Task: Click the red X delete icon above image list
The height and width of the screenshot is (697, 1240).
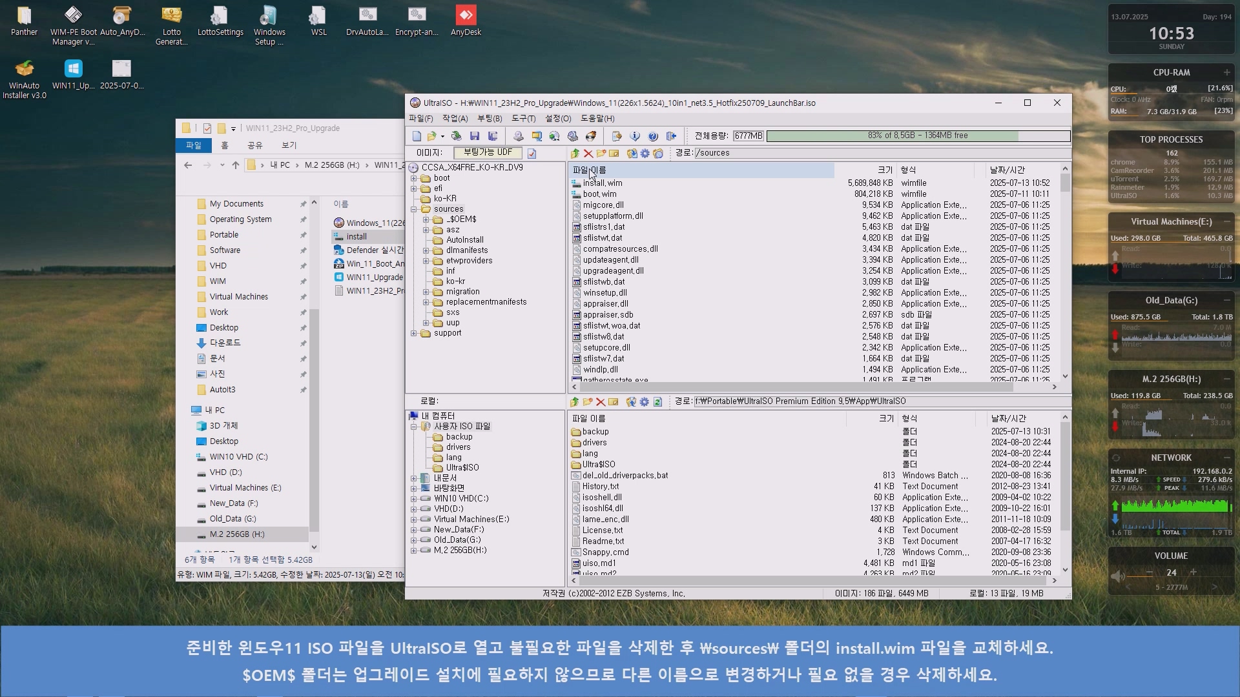Action: coord(588,154)
